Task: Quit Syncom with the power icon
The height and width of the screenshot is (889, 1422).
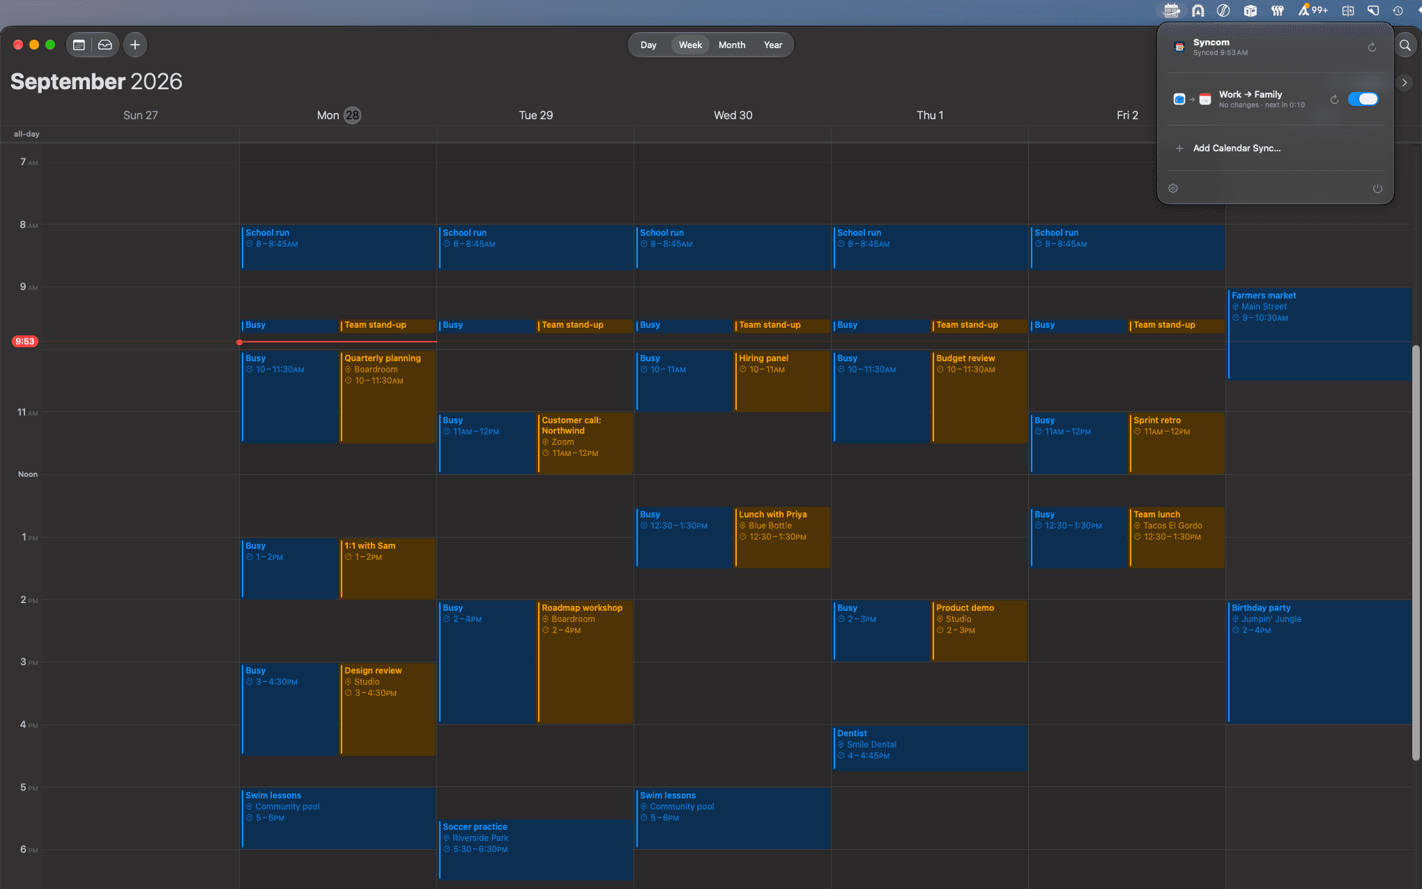Action: (1377, 188)
